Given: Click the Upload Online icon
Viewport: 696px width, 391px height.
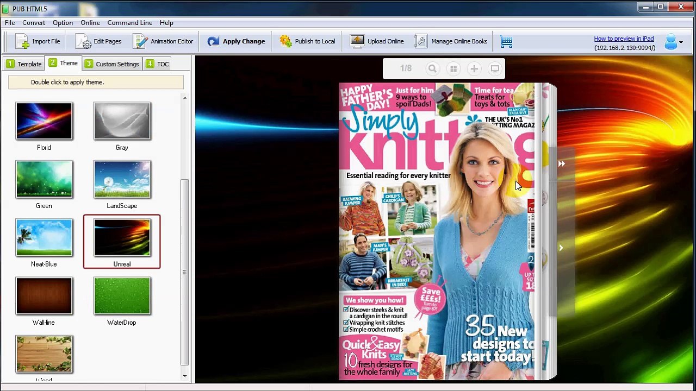Looking at the screenshot, I should pyautogui.click(x=357, y=41).
